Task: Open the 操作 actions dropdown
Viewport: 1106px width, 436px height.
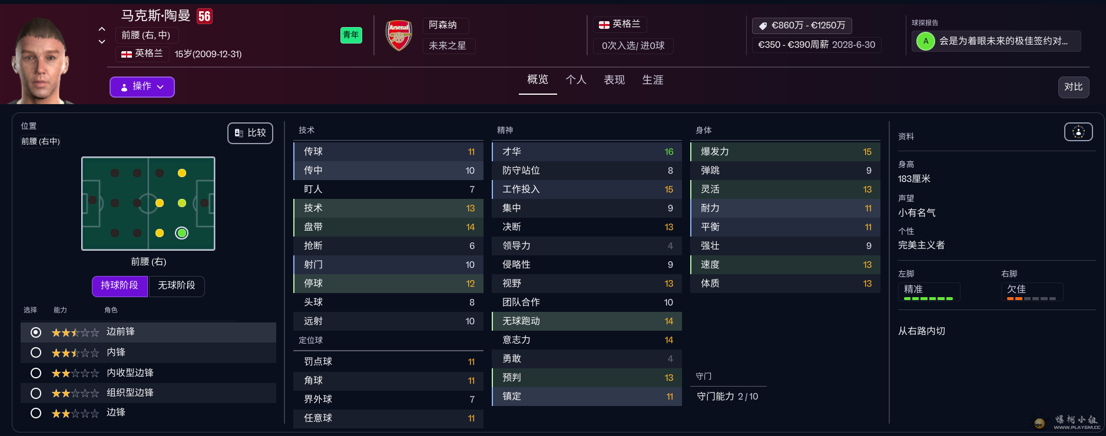Action: click(x=142, y=87)
